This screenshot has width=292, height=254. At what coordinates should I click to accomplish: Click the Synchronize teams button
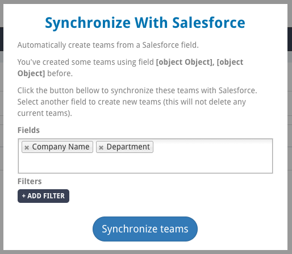[x=145, y=229]
